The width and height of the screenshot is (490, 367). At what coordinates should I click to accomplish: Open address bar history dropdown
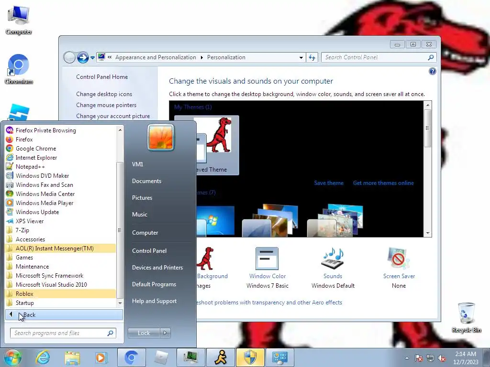pyautogui.click(x=301, y=57)
